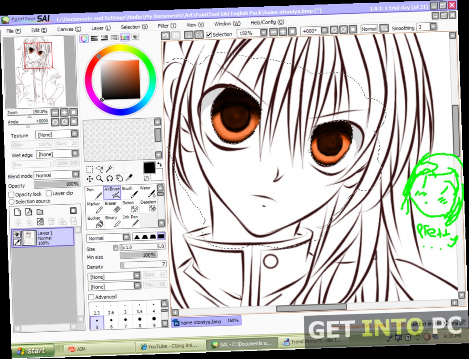Pick the rectangular selection tool

(x=89, y=170)
